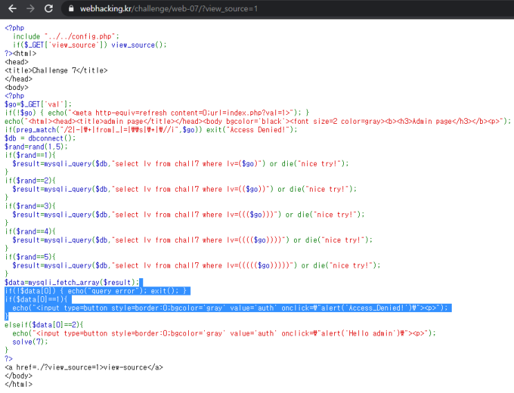Click the if($rand==5){ line
Screen dimensions: 514x393
click(30, 257)
